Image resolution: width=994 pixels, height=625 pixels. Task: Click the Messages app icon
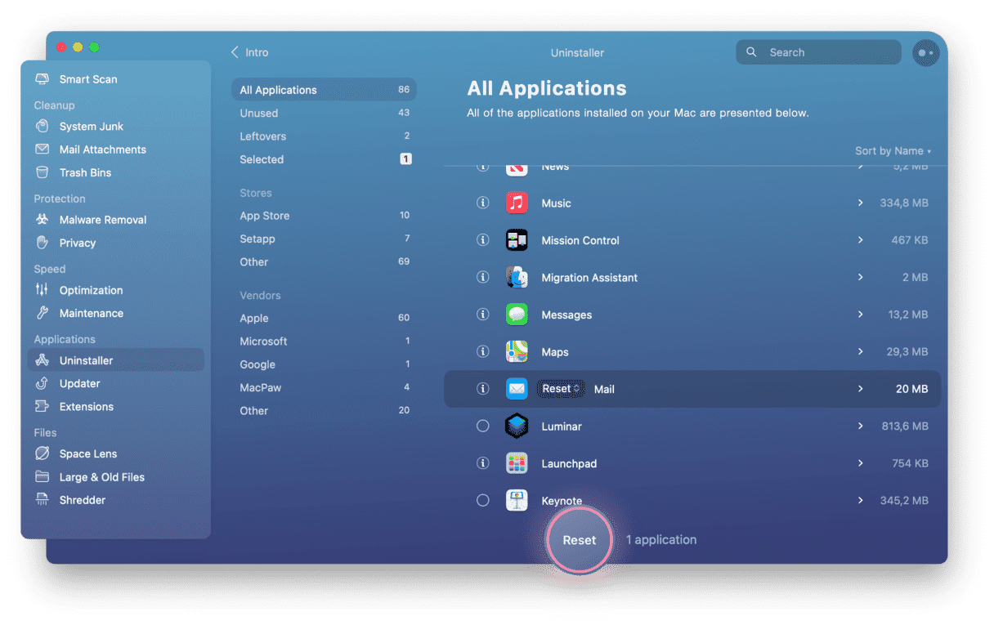[517, 315]
